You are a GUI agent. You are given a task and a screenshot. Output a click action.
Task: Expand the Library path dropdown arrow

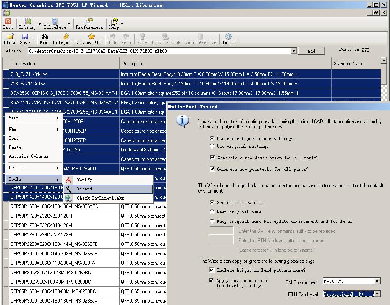tap(293, 51)
